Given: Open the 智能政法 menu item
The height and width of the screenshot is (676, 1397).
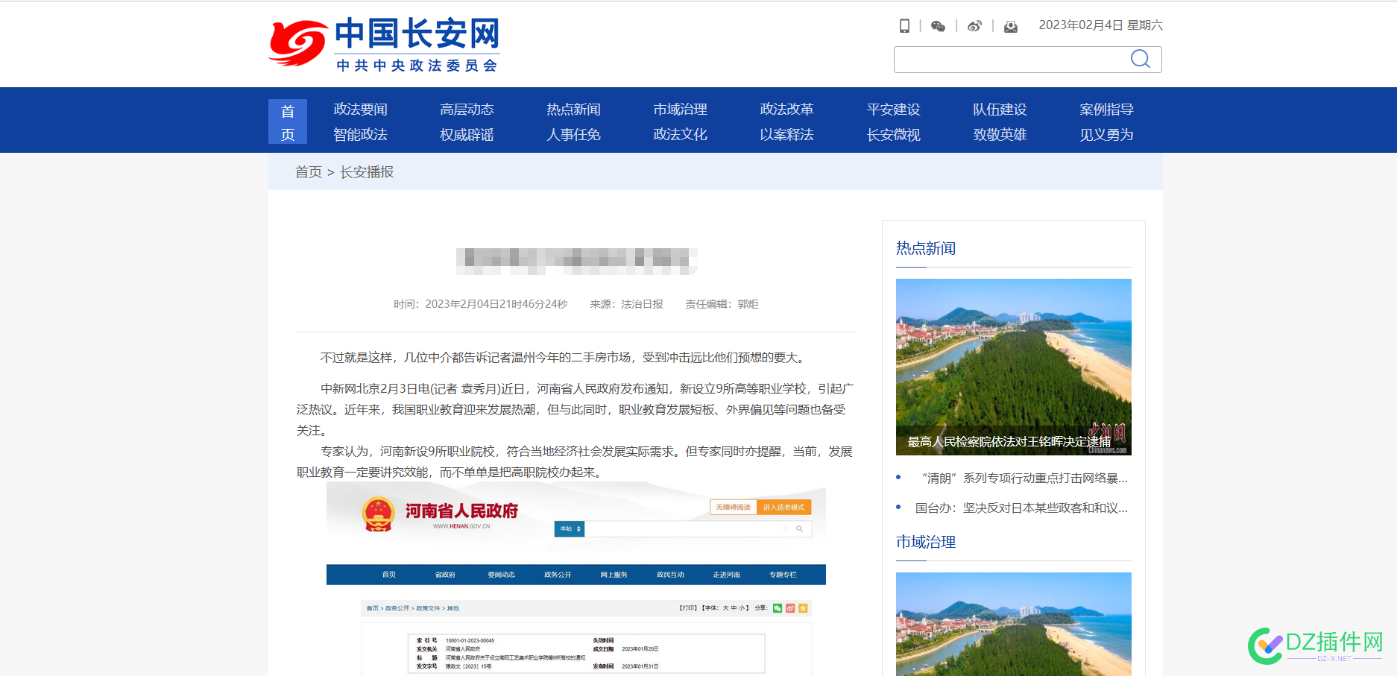Looking at the screenshot, I should (x=361, y=135).
